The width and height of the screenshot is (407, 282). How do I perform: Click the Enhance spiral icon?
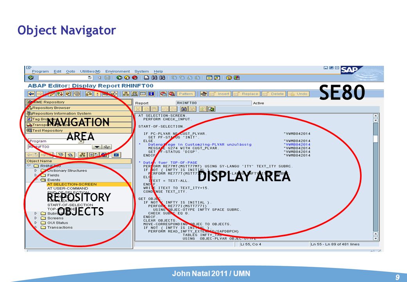(x=77, y=94)
